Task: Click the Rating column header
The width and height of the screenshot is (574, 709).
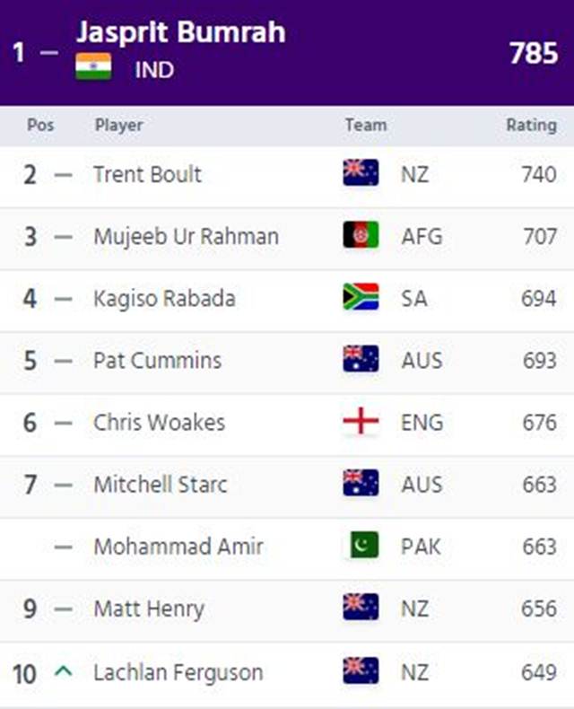Action: pyautogui.click(x=532, y=126)
